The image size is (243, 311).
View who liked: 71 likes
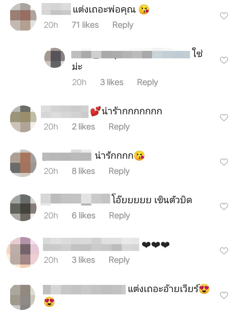coord(85,25)
